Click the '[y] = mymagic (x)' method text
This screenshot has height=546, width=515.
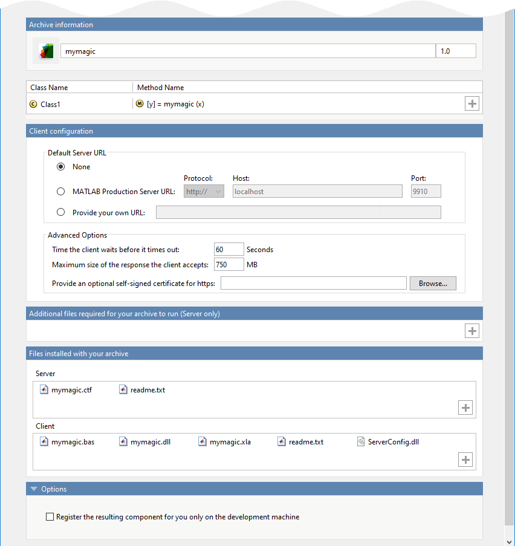[x=175, y=104]
